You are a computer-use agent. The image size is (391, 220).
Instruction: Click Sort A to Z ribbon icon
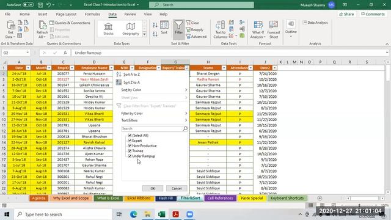(155, 25)
